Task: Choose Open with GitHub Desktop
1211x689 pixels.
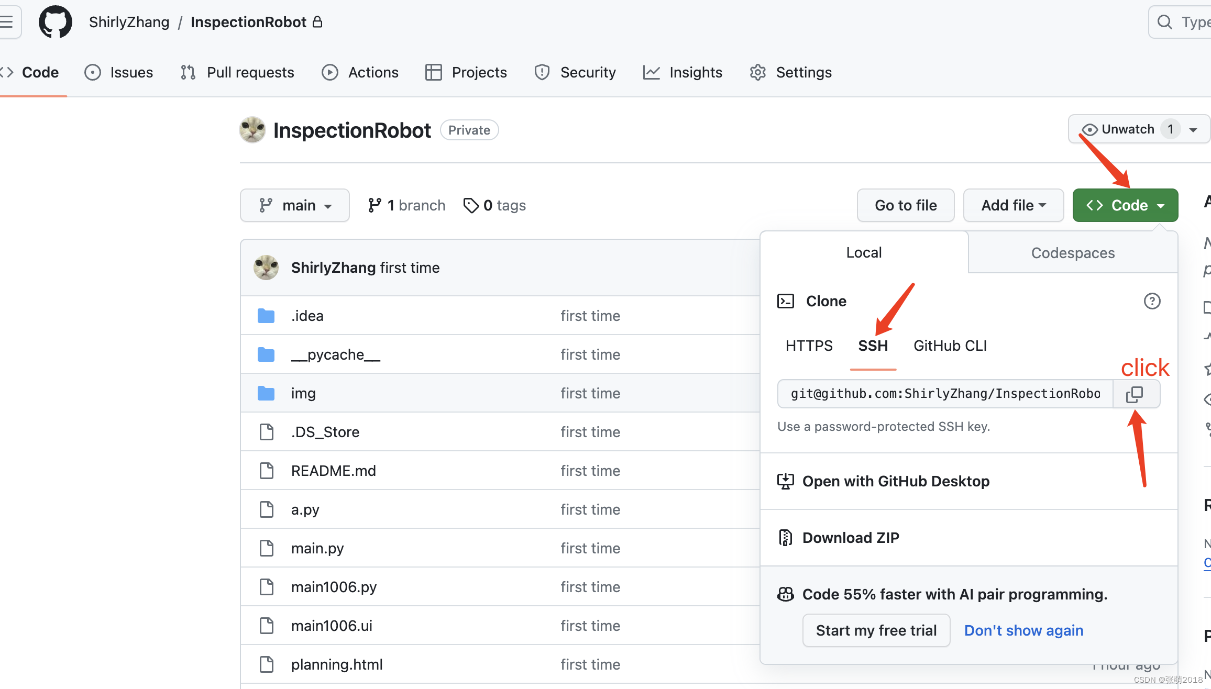Action: point(969,481)
